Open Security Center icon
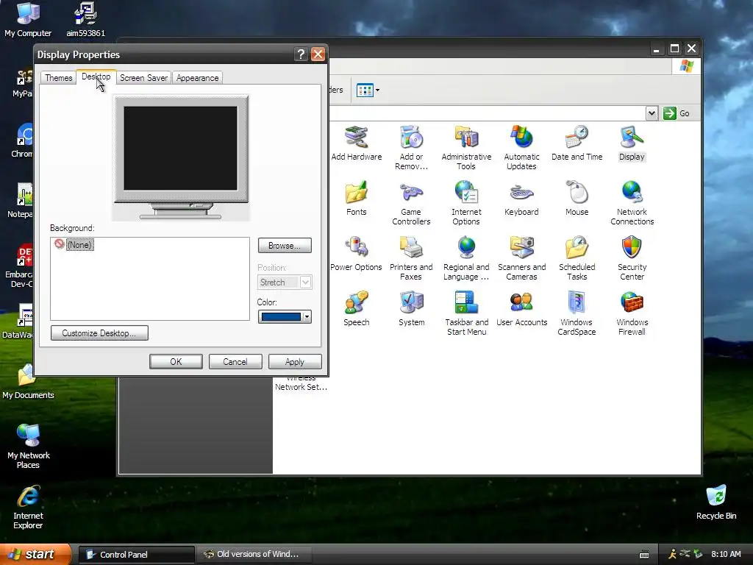Image resolution: width=753 pixels, height=565 pixels. pyautogui.click(x=632, y=258)
